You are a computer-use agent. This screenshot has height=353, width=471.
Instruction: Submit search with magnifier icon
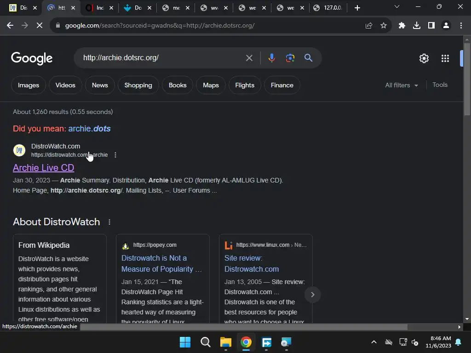(309, 57)
